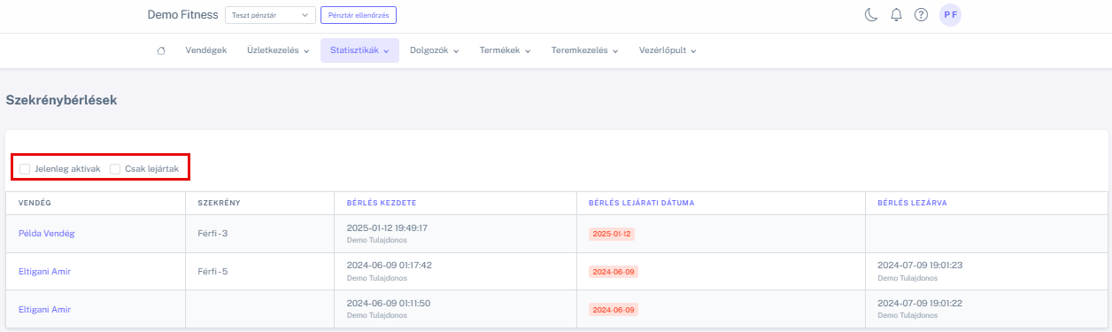Image resolution: width=1112 pixels, height=332 pixels.
Task: Click Pénztár ellenőrzés button
Action: 359,15
